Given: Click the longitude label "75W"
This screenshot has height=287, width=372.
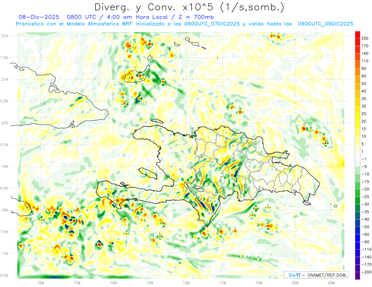Looking at the screenshot, I should pos(77,283).
